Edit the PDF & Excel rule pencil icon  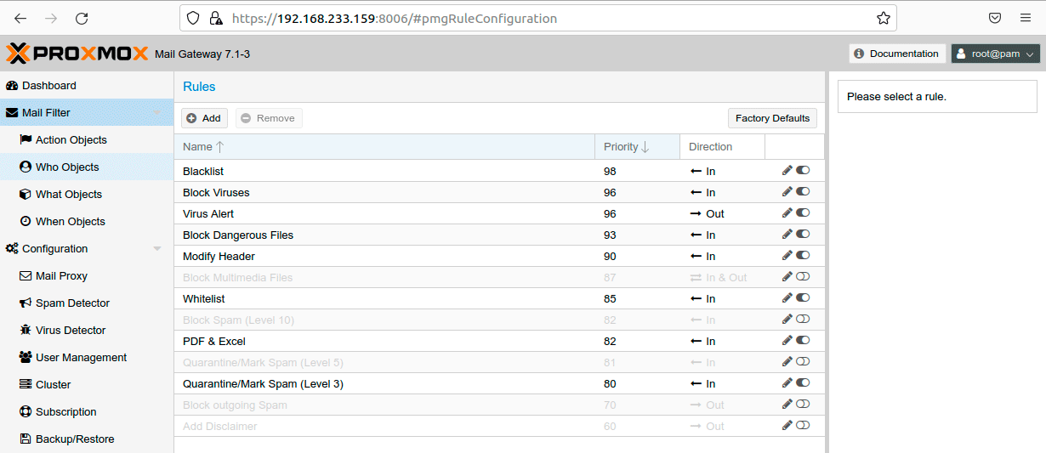pos(787,340)
